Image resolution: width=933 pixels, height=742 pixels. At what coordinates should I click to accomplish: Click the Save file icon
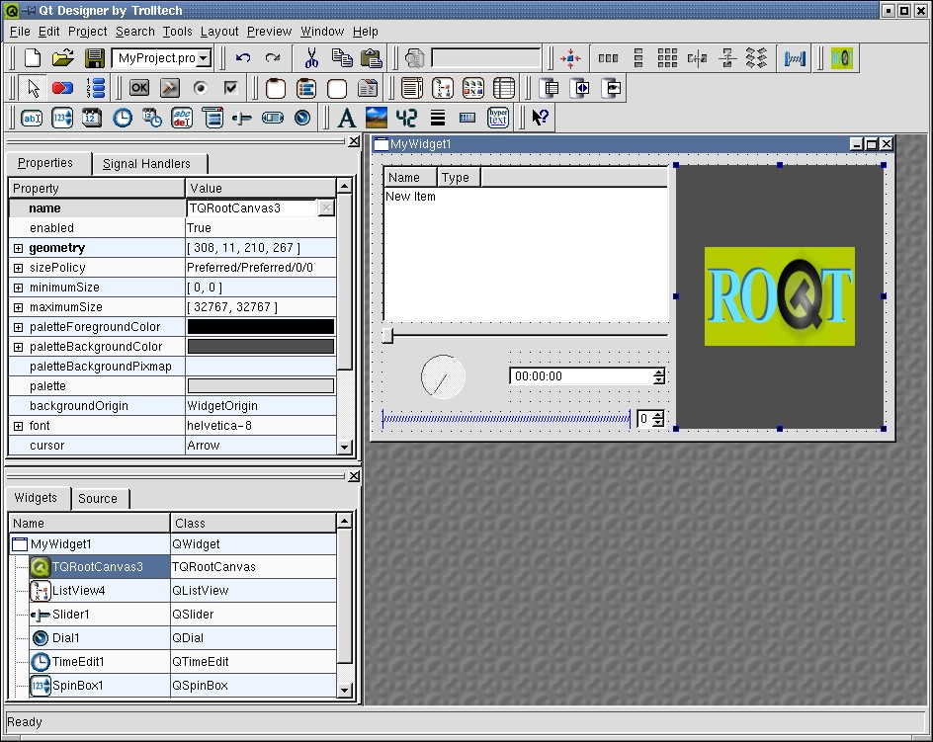tap(95, 58)
